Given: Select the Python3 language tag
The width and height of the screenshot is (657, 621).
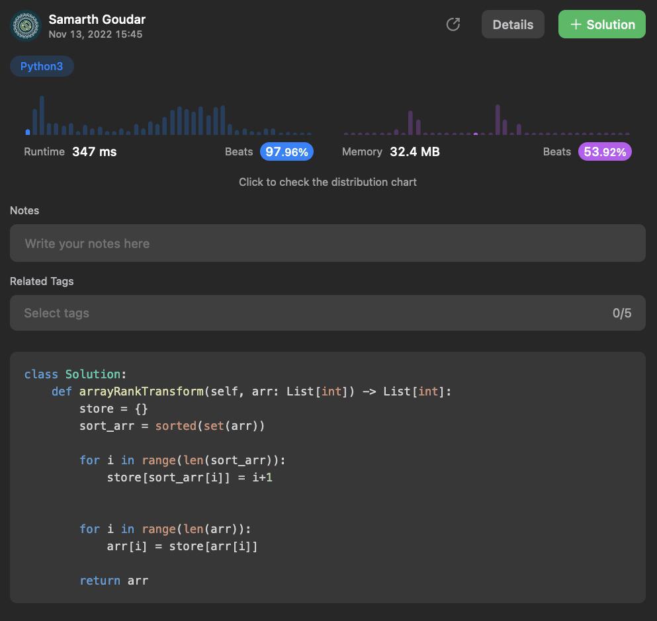Looking at the screenshot, I should [x=42, y=66].
